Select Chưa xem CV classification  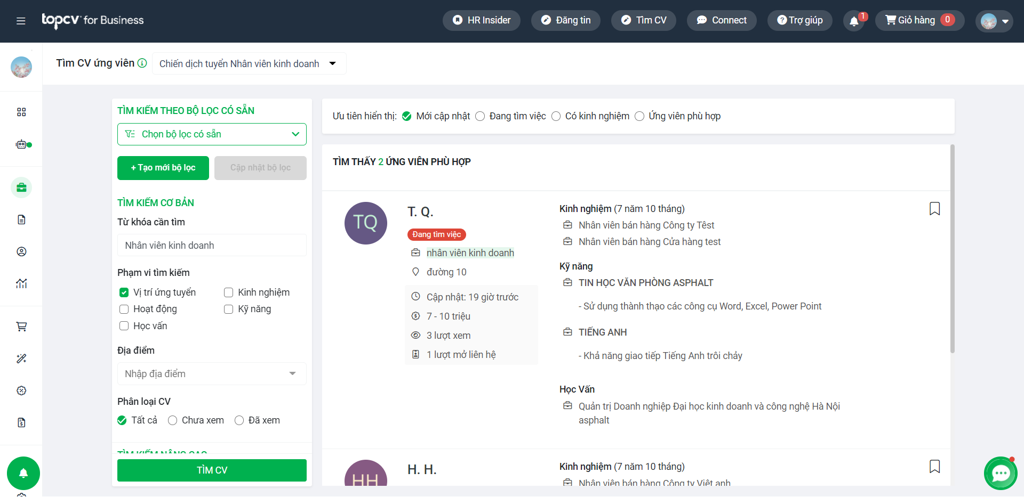coord(172,420)
